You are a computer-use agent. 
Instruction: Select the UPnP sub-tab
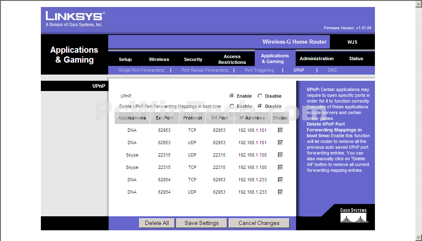pyautogui.click(x=299, y=70)
